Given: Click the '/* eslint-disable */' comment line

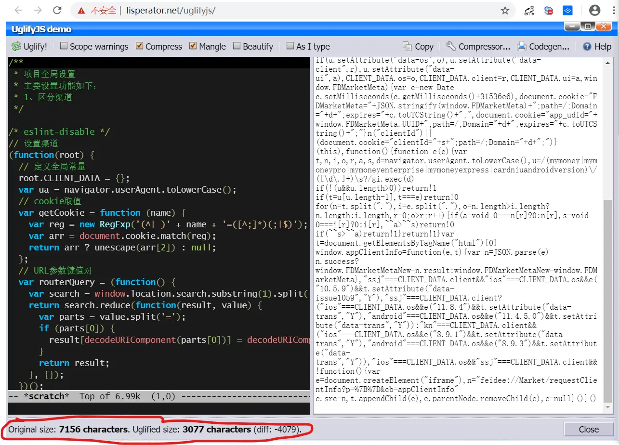Looking at the screenshot, I should click(59, 132).
